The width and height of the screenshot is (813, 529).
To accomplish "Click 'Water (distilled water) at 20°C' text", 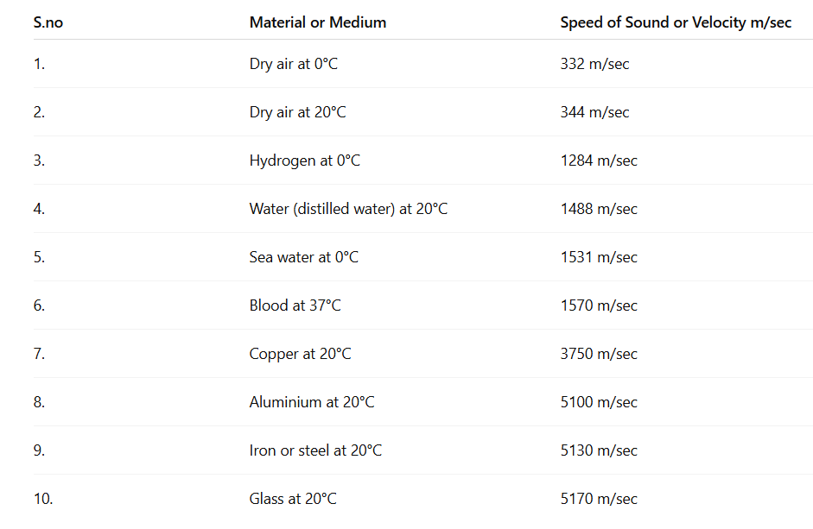I will (x=348, y=209).
